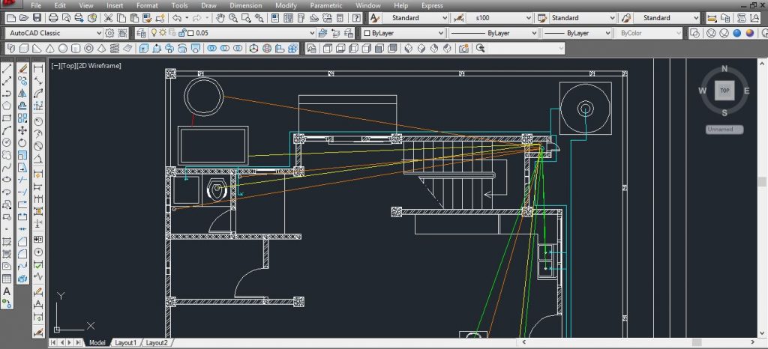This screenshot has width=768, height=349.
Task: Click the Plot printer icon
Action: pos(53,18)
